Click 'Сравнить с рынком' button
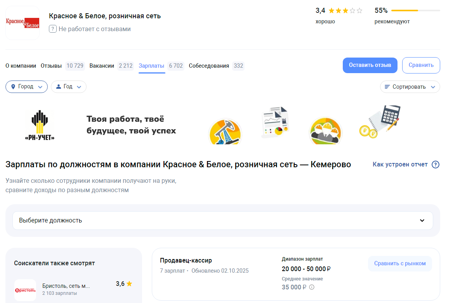This screenshot has height=303, width=460. point(400,263)
